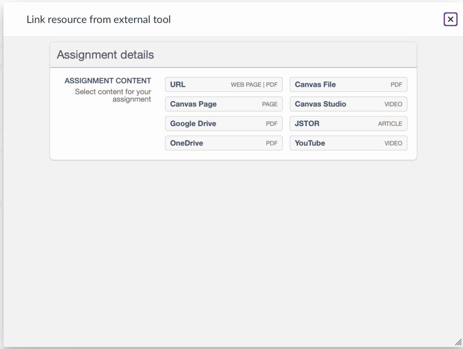Click the PAGE tag on Canvas Page
Screen dimensions: 463x349
pos(269,104)
